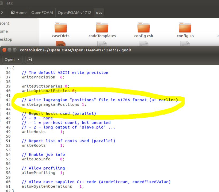Select Recent in the Files sidebar
The width and height of the screenshot is (219, 192).
[x=5, y=23]
